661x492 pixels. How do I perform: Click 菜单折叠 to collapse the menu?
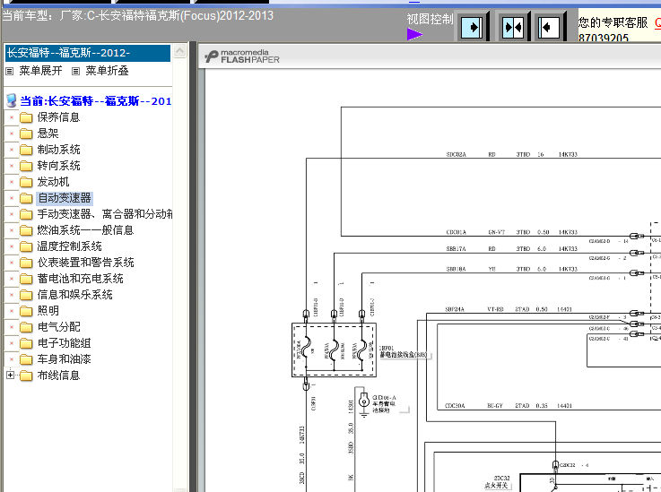[107, 71]
